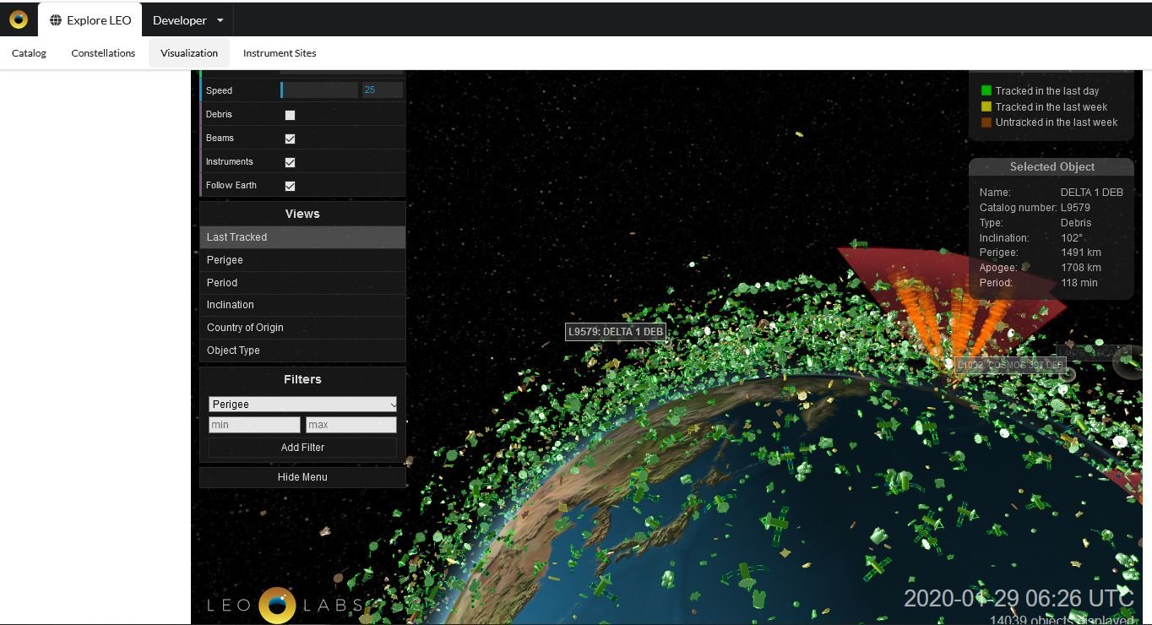The image size is (1152, 625).
Task: Click the globe icon beside Explore LEO
Action: [x=56, y=20]
